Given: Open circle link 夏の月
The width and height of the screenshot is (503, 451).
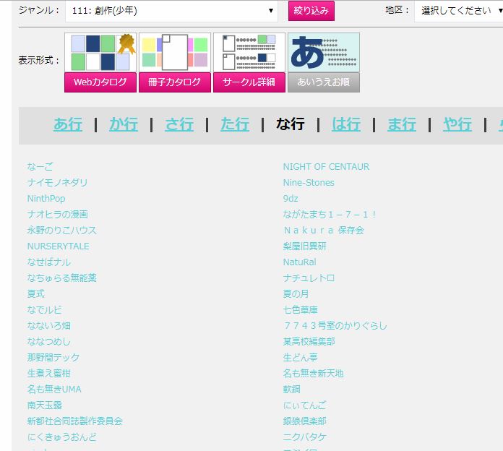Looking at the screenshot, I should coord(296,294).
